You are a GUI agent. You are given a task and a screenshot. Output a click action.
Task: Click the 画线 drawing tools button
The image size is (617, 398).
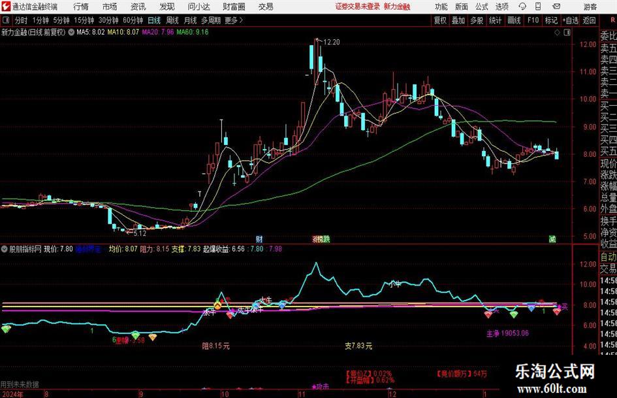(514, 20)
